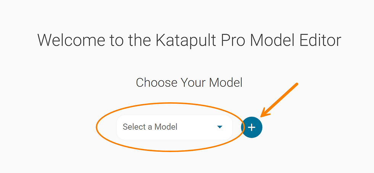
Task: Click the word 'Welcome' in the title
Action: coord(71,40)
